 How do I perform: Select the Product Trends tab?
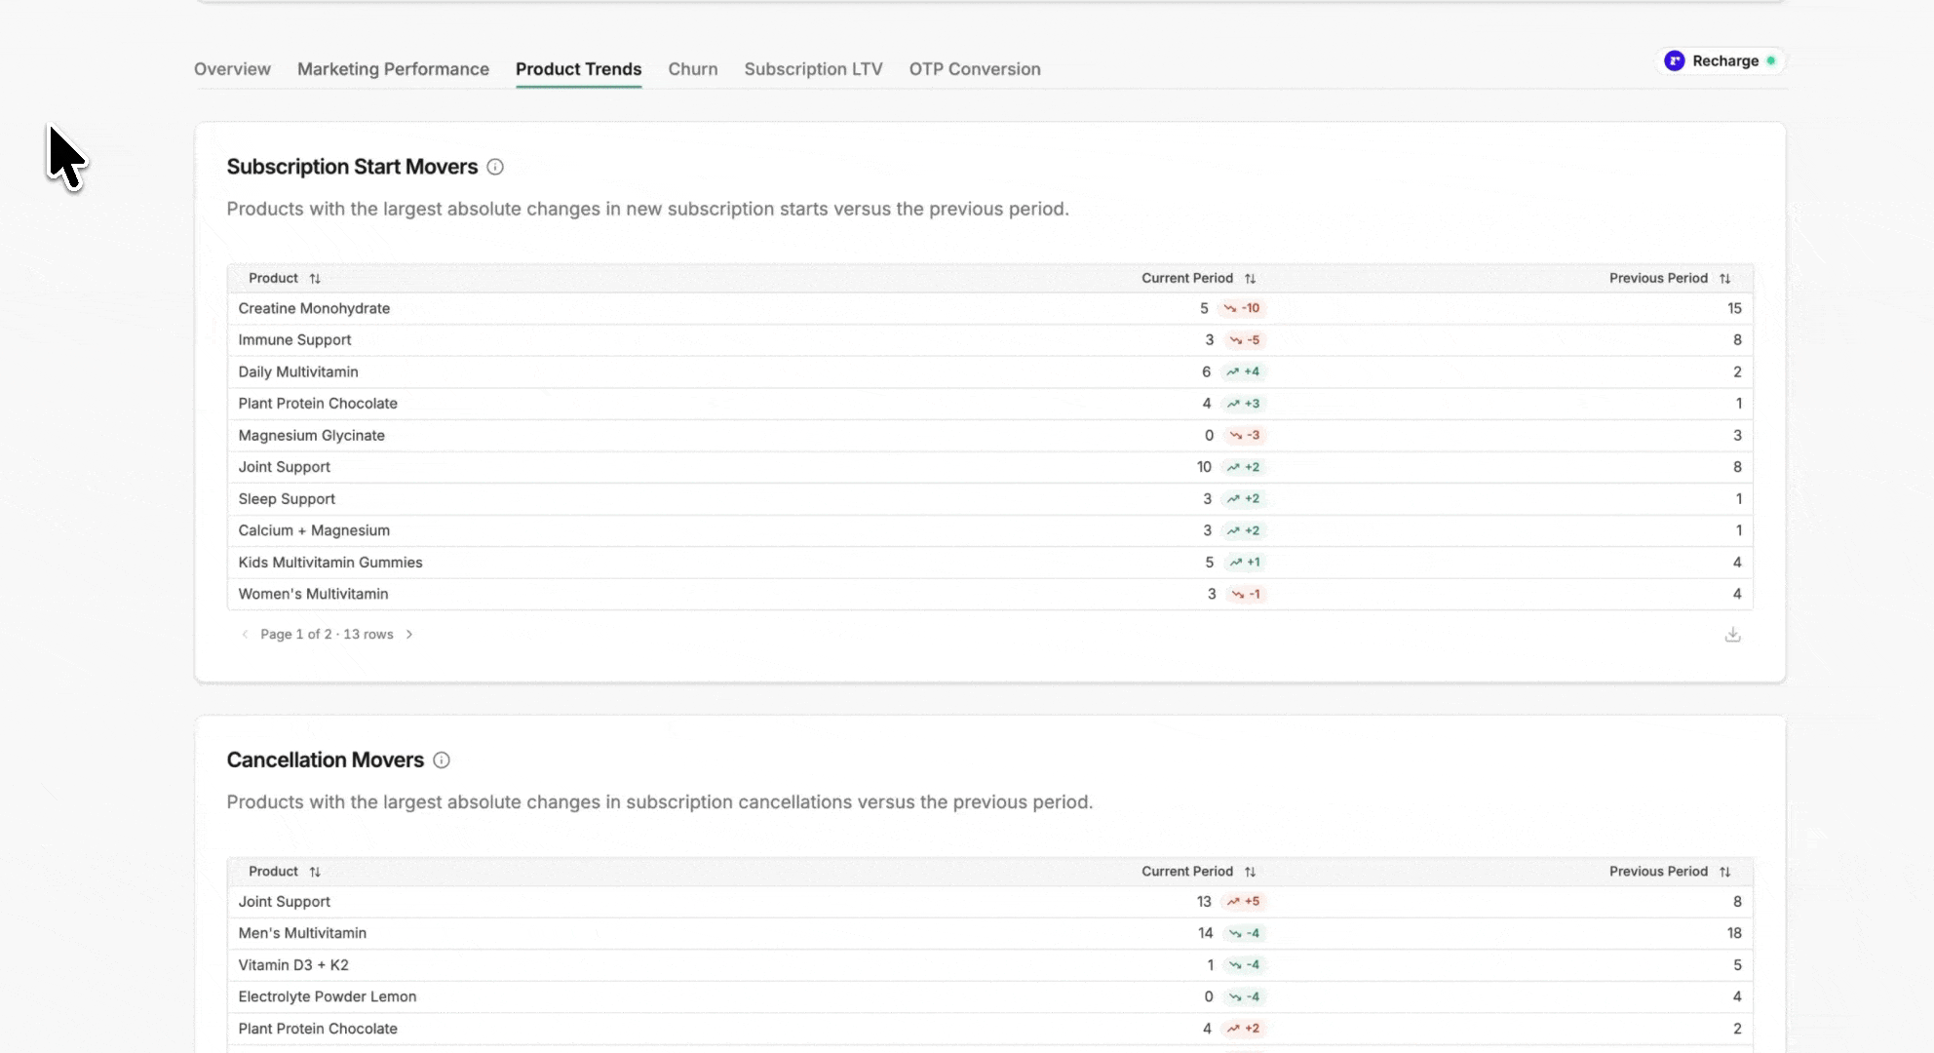(x=578, y=69)
